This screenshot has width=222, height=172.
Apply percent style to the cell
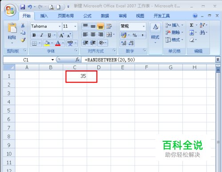pyautogui.click(x=135, y=35)
